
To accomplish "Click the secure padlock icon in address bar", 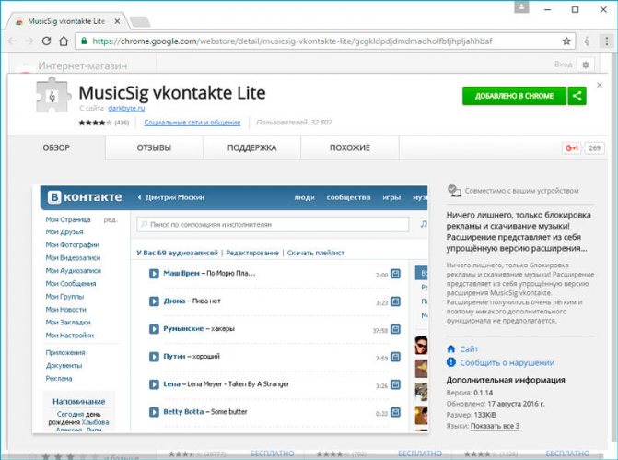I will [84, 41].
